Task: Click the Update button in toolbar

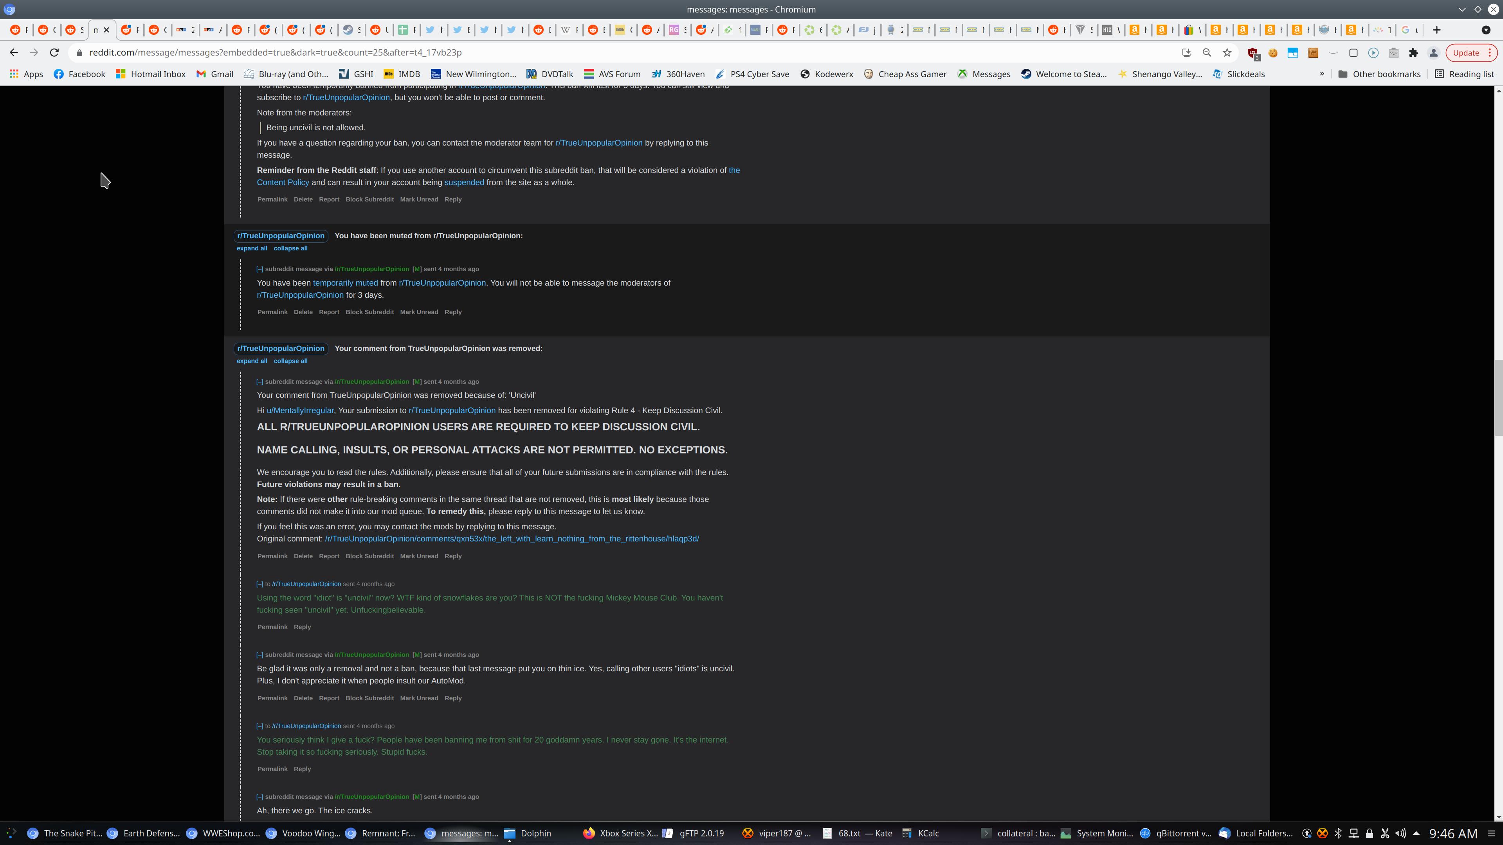Action: coord(1465,52)
